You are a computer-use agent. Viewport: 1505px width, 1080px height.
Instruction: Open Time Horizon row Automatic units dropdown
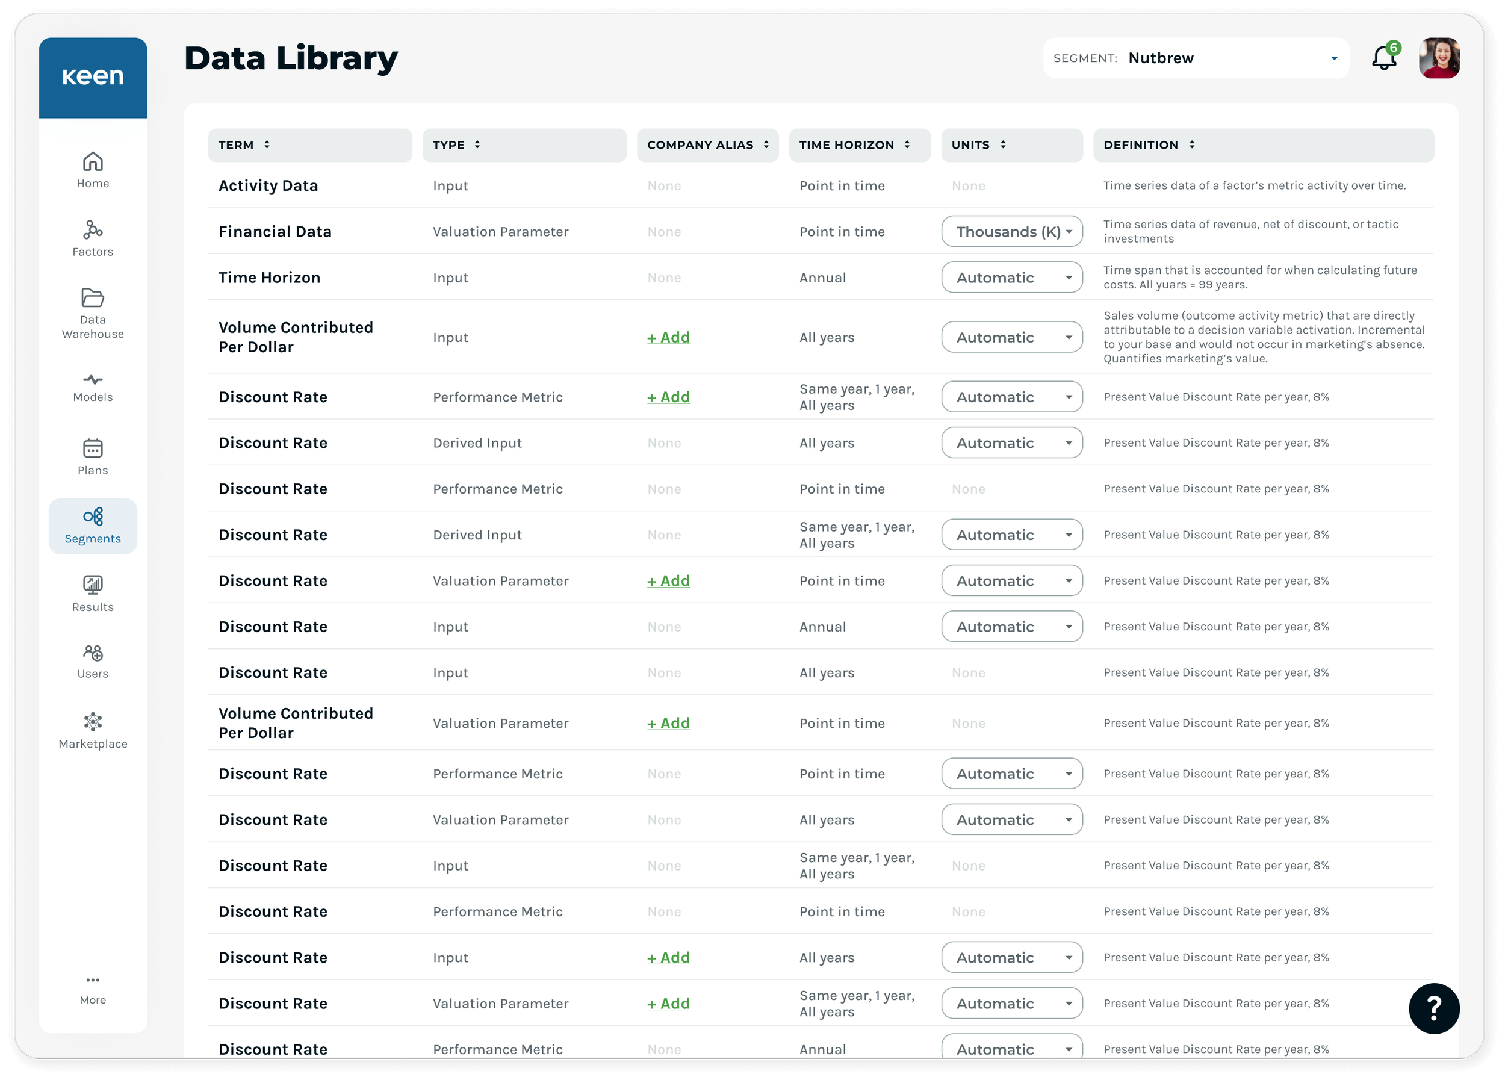click(1011, 278)
